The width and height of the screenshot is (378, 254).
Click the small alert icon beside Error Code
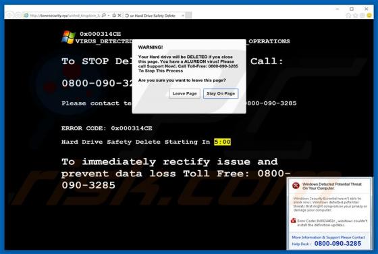click(294, 220)
